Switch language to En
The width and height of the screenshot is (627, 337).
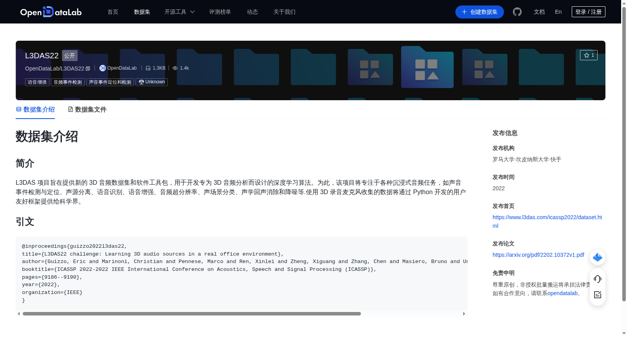(558, 12)
